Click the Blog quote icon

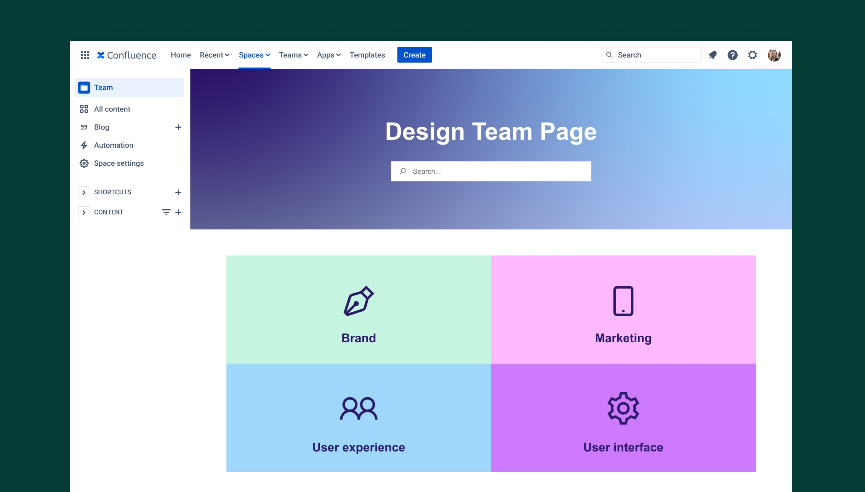point(84,127)
